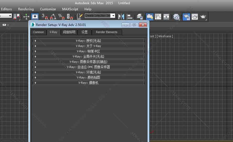
Task: Open the Schematic View icon
Action: [166, 17]
